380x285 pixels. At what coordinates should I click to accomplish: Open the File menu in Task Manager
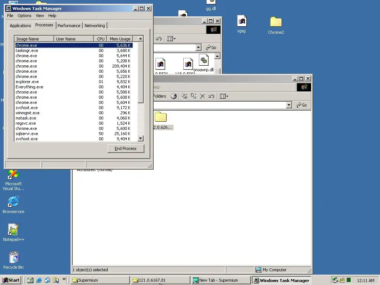click(10, 16)
